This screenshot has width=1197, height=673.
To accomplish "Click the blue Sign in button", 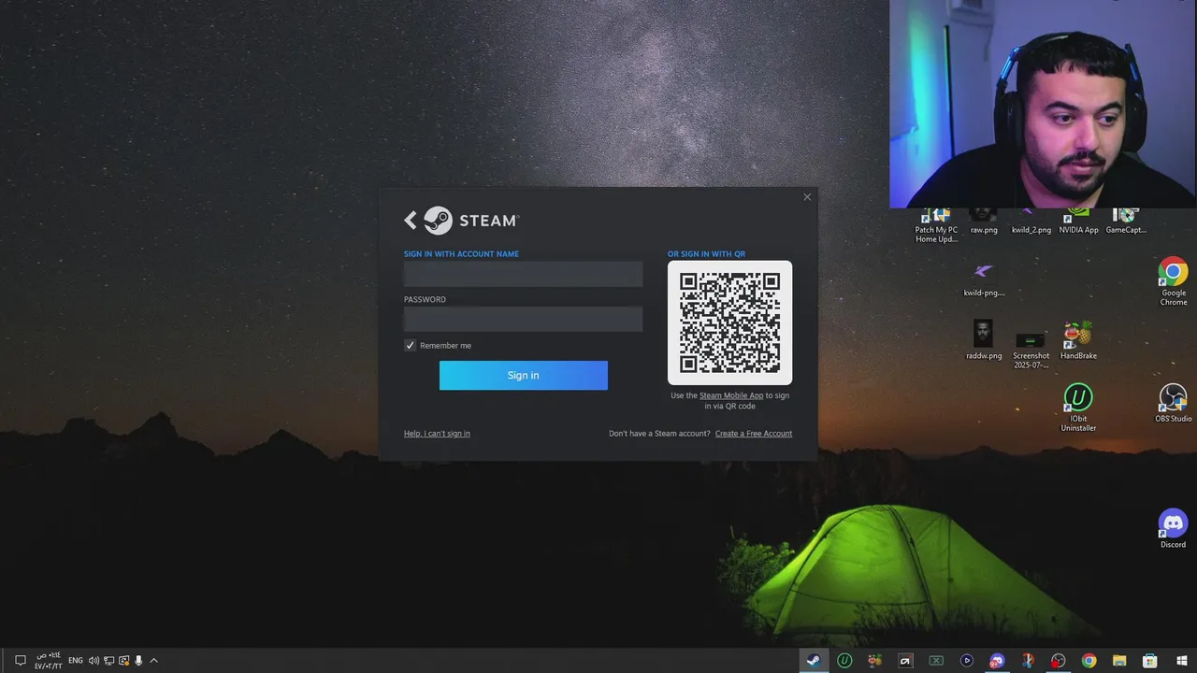I will click(x=524, y=375).
